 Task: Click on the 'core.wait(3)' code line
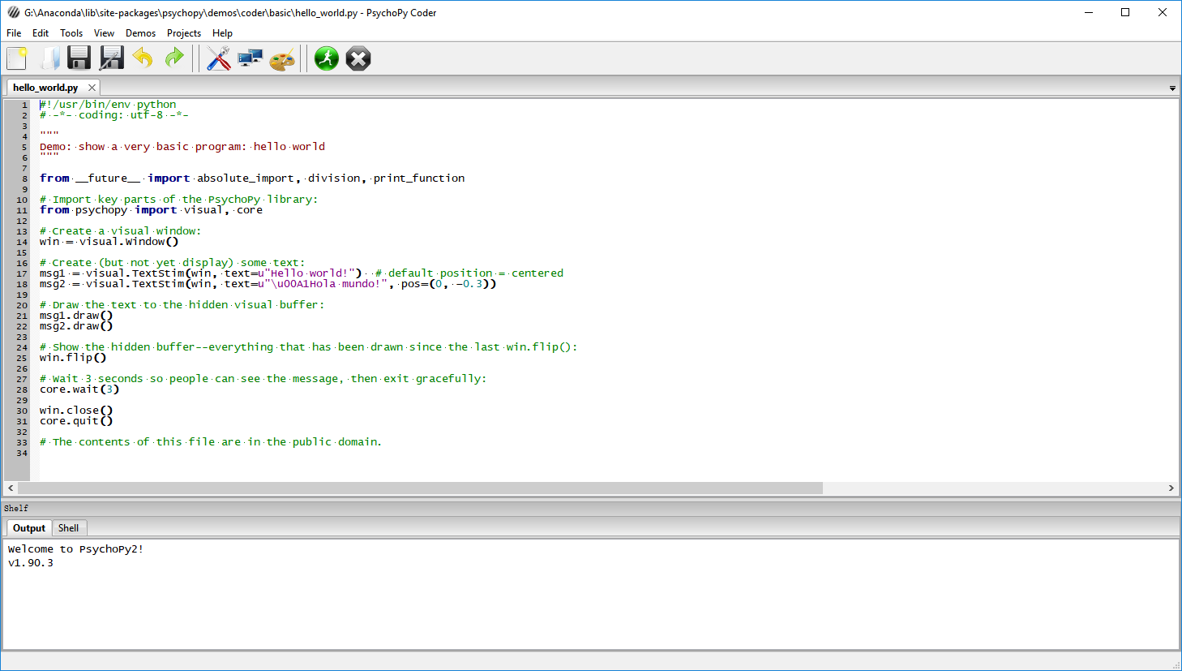coord(79,389)
